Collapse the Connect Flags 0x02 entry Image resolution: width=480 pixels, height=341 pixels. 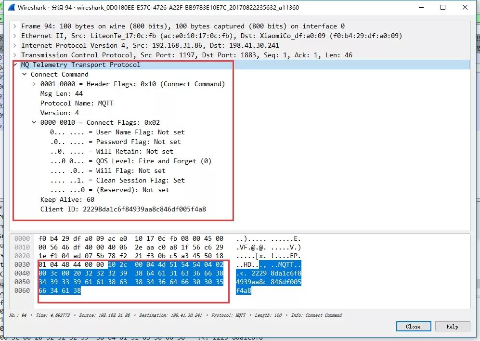(34, 123)
